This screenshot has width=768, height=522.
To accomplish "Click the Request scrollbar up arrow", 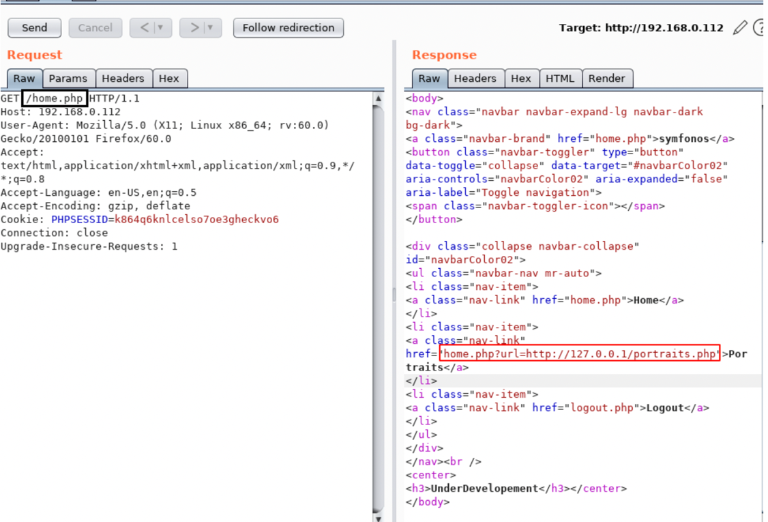I will [379, 98].
